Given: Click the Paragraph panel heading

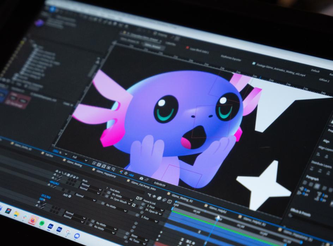Looking at the screenshot, I should (313, 178).
